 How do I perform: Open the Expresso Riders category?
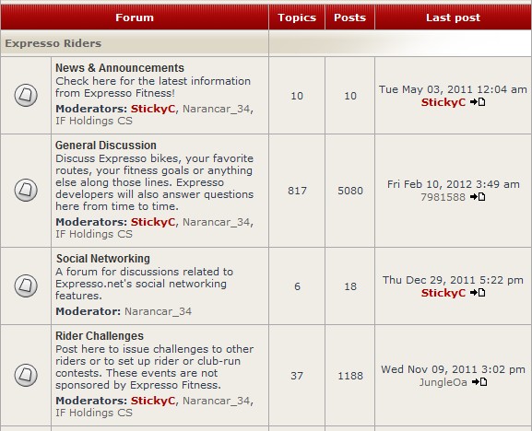[x=53, y=43]
